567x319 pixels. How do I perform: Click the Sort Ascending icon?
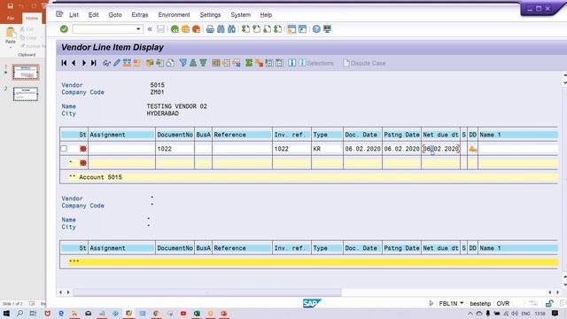193,63
